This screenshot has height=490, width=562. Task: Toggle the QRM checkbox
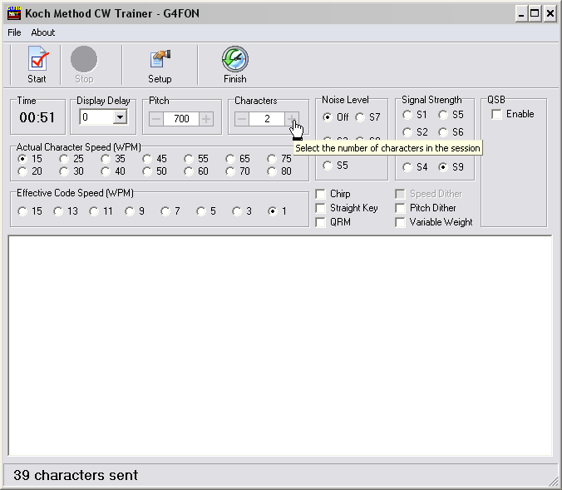pos(320,222)
